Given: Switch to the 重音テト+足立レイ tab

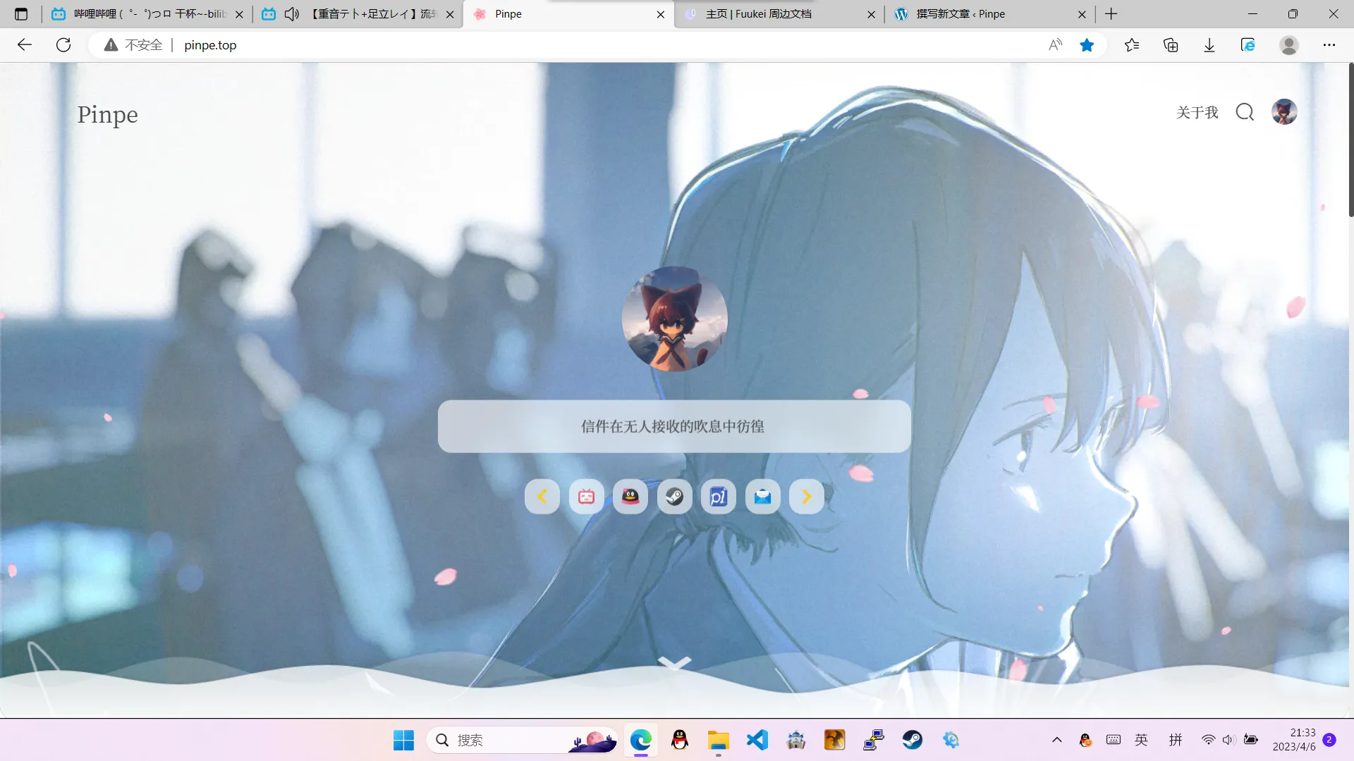Looking at the screenshot, I should point(358,14).
